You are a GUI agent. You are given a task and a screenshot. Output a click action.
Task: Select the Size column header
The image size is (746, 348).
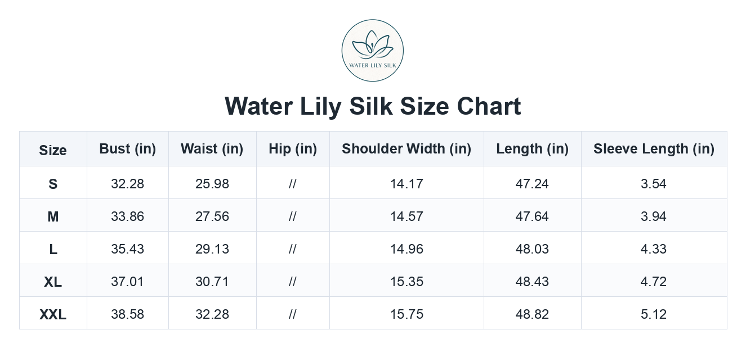[x=53, y=150]
